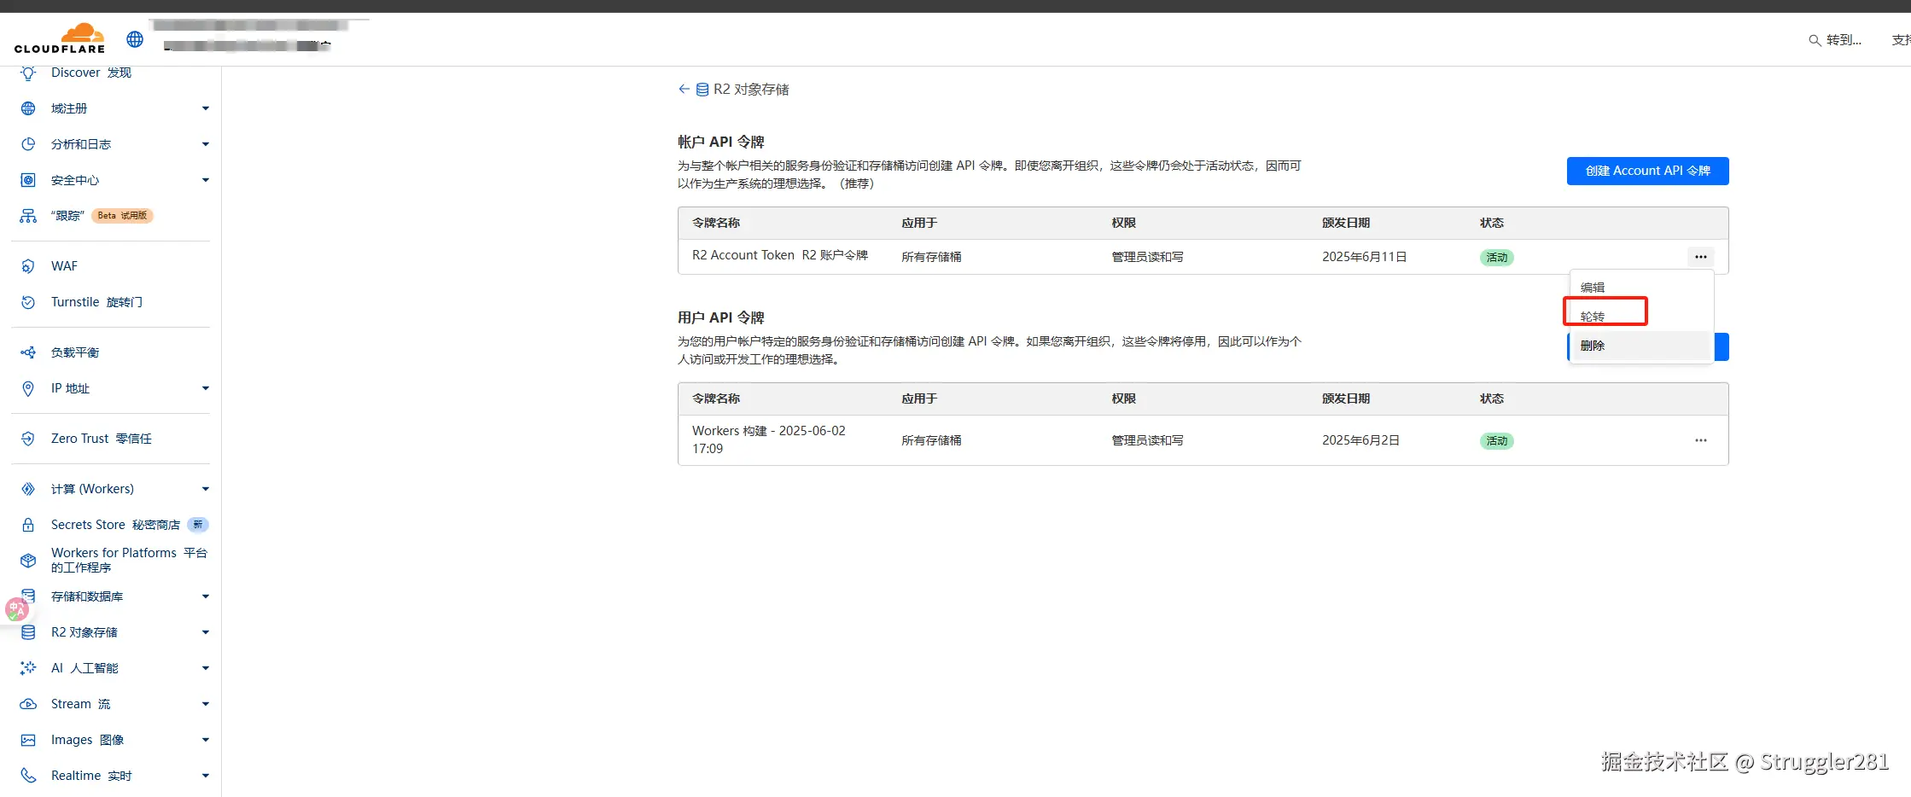Viewport: 1911px width, 797px height.
Task: Expand the 存储和数据库 sidebar section
Action: tap(205, 596)
